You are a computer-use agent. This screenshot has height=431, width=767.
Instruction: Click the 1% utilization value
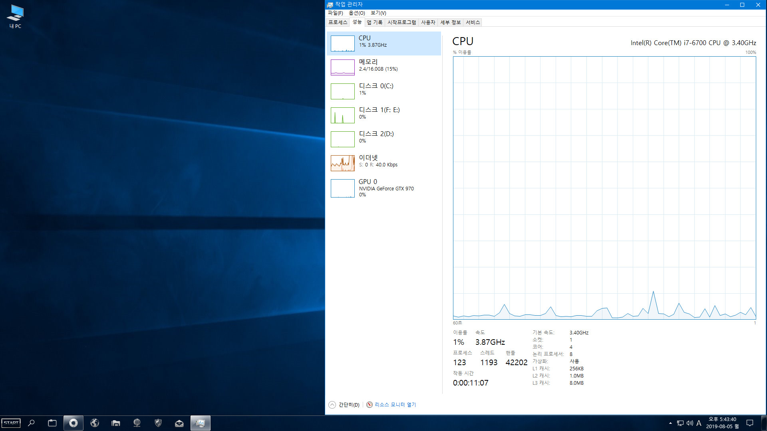[x=459, y=342]
